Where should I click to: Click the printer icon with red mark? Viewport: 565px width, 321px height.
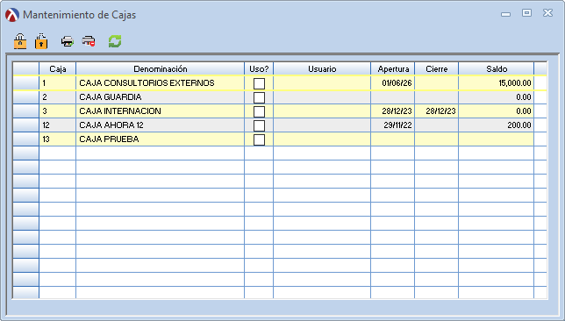pos(89,41)
